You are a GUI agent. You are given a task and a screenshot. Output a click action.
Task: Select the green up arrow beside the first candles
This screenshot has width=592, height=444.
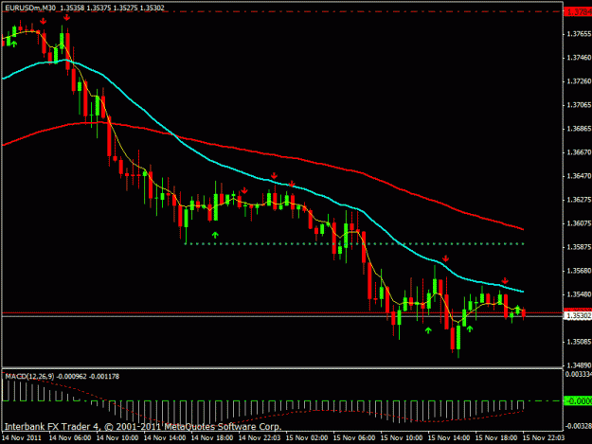pyautogui.click(x=14, y=44)
